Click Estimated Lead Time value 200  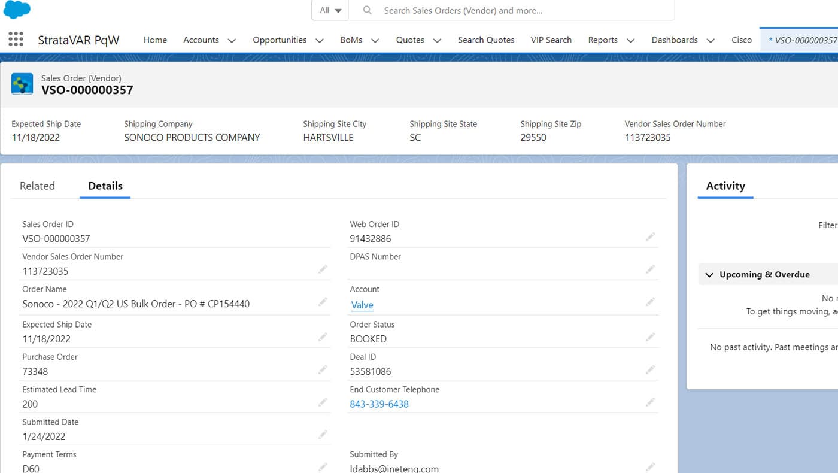pos(30,404)
